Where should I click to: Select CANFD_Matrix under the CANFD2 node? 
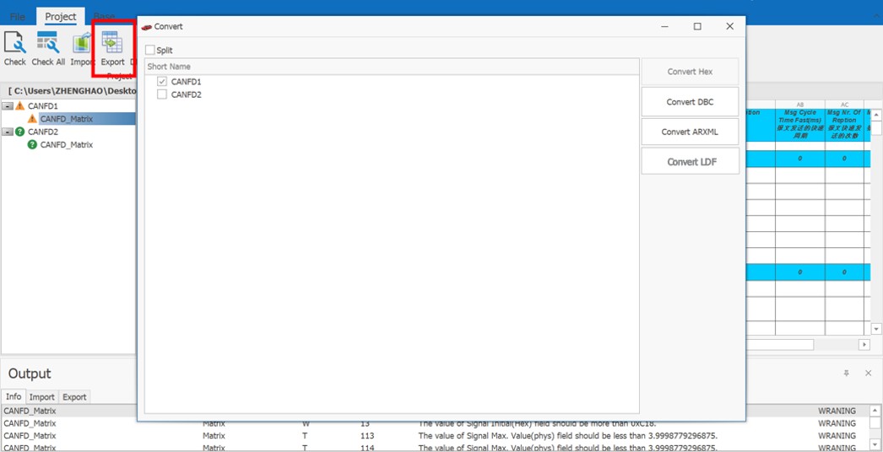pos(66,145)
